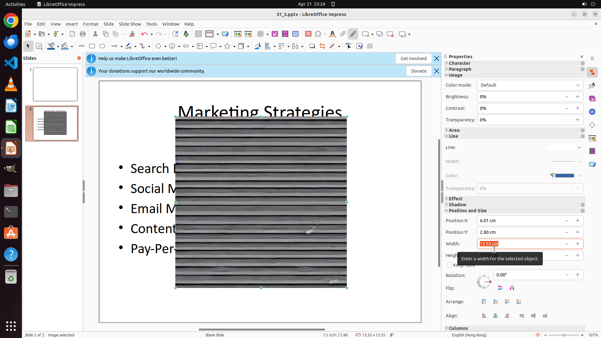Image resolution: width=601 pixels, height=338 pixels.
Task: Expand the Shadow section
Action: 457,205
